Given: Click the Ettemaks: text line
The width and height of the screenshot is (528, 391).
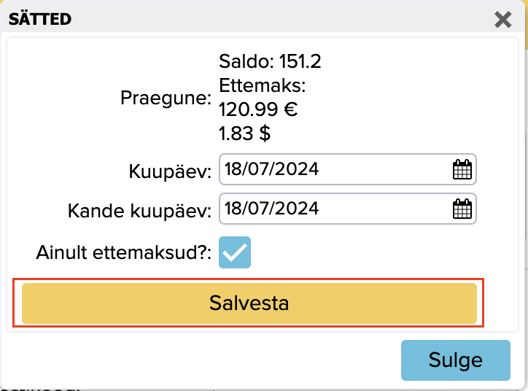Looking at the screenshot, I should point(263,86).
